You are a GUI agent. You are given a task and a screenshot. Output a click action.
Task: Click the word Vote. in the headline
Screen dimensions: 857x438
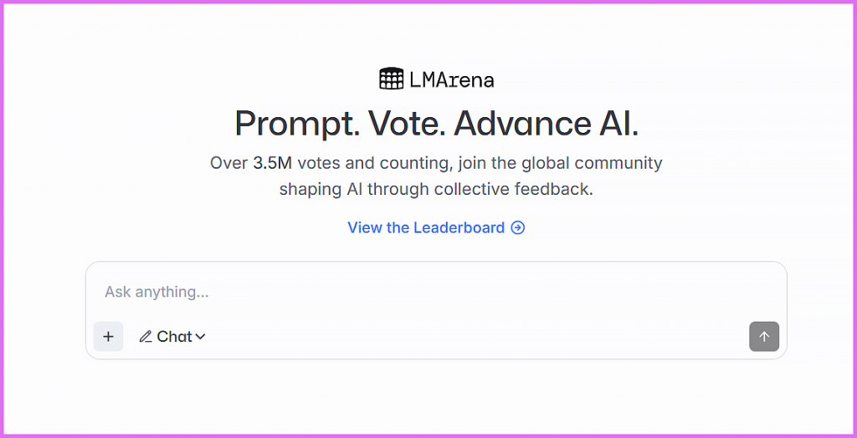pos(407,124)
